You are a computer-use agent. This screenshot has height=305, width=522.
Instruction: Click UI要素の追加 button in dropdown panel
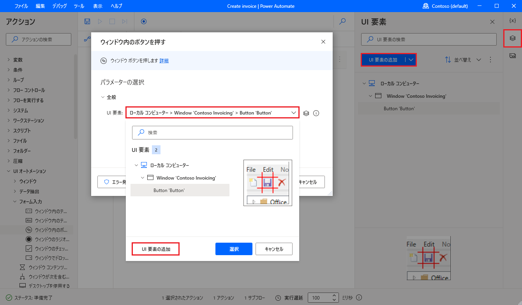156,249
